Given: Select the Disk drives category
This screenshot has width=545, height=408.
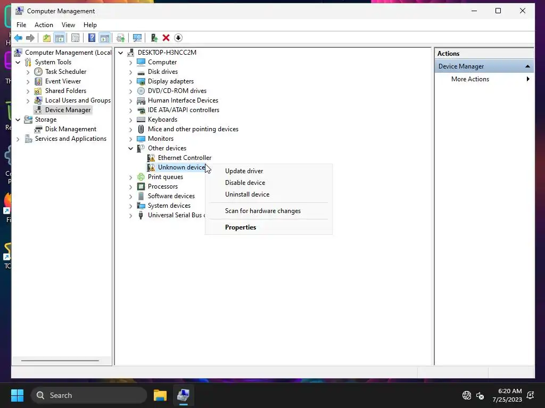Looking at the screenshot, I should click(163, 72).
